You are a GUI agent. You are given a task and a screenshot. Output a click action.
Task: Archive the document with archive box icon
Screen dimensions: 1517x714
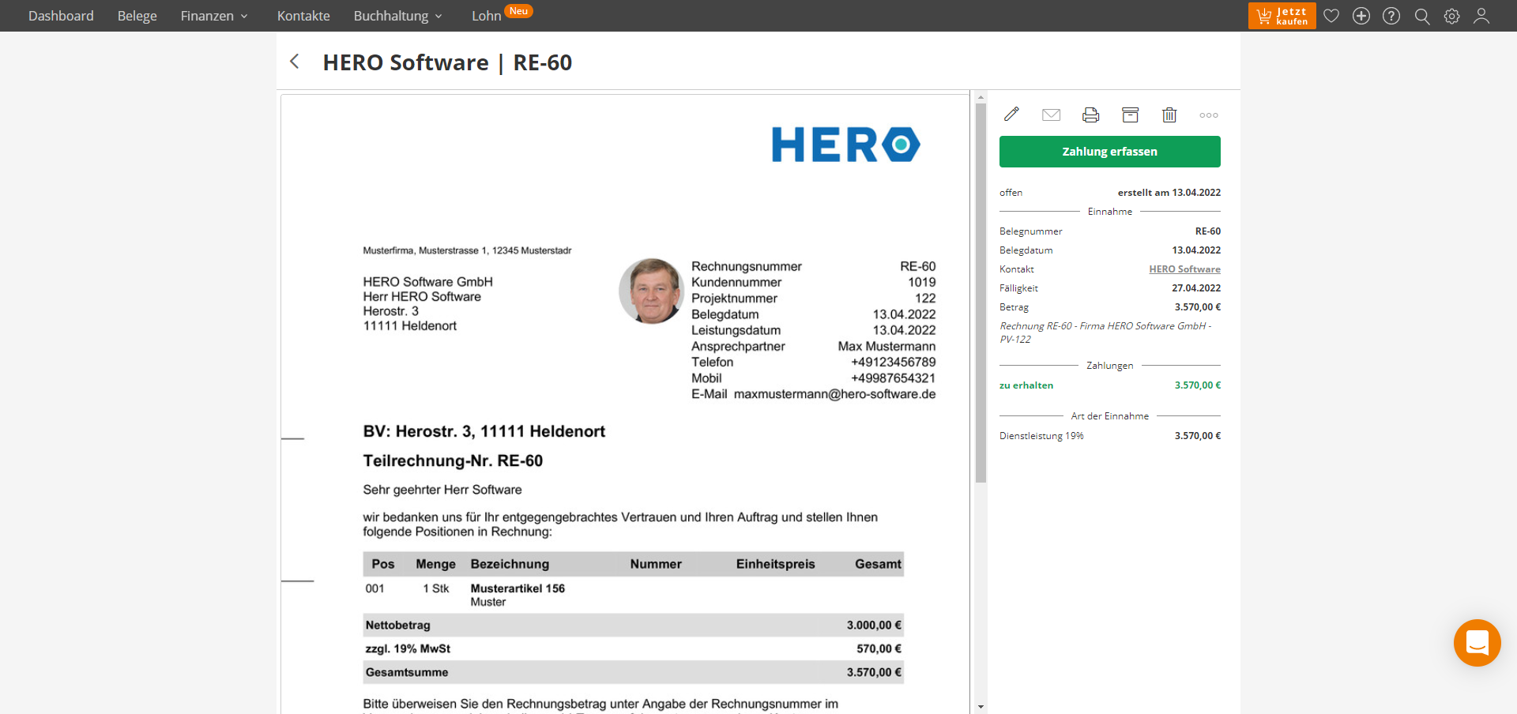[x=1130, y=115]
